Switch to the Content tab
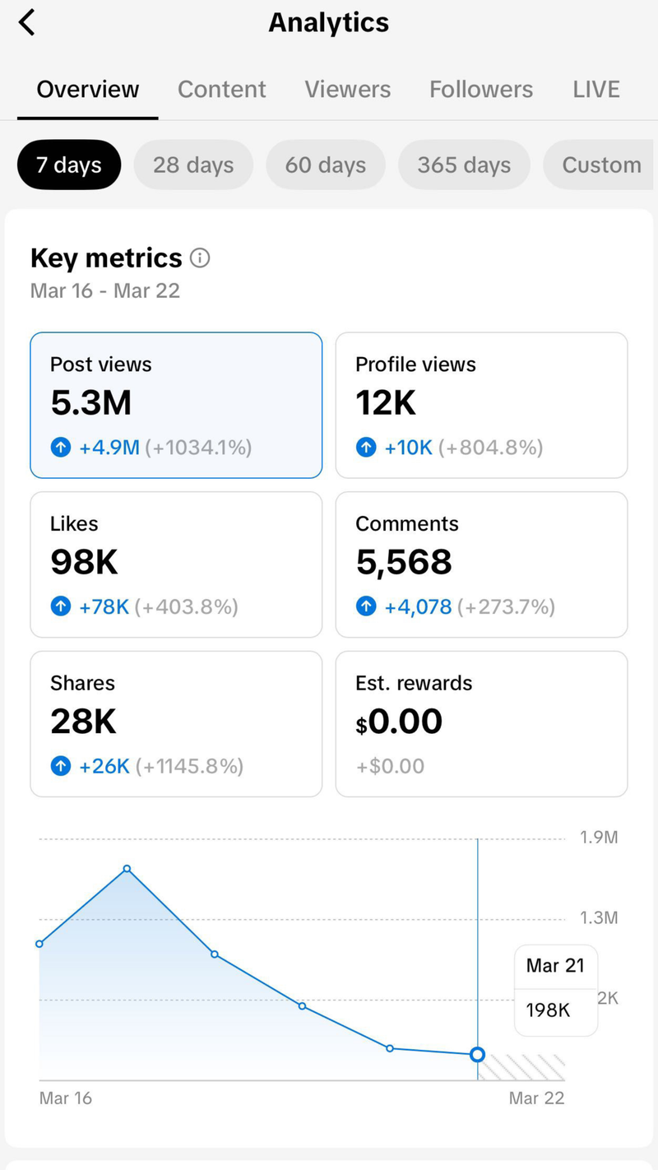 click(221, 89)
